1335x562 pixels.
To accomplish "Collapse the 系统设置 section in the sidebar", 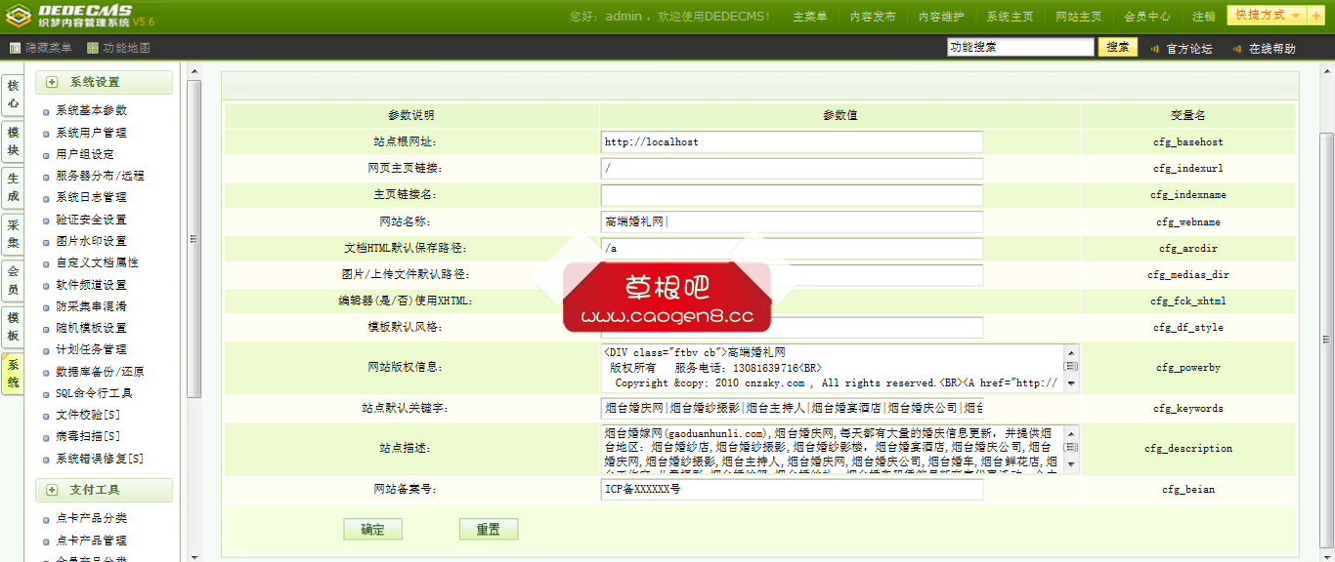I will pos(53,82).
